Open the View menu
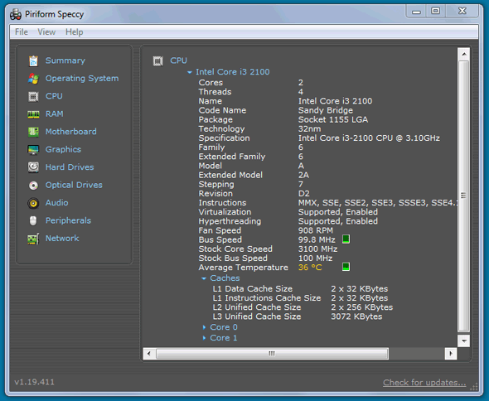The height and width of the screenshot is (401, 489). pyautogui.click(x=46, y=31)
